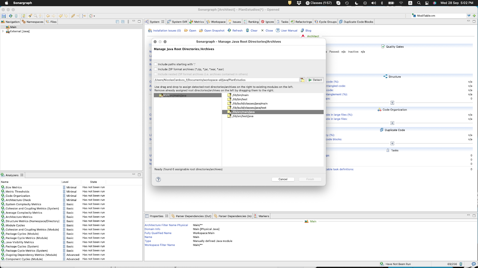The width and height of the screenshot is (478, 268).
Task: Select the Module Cycles analyzer row
Action: pyautogui.click(x=71, y=225)
